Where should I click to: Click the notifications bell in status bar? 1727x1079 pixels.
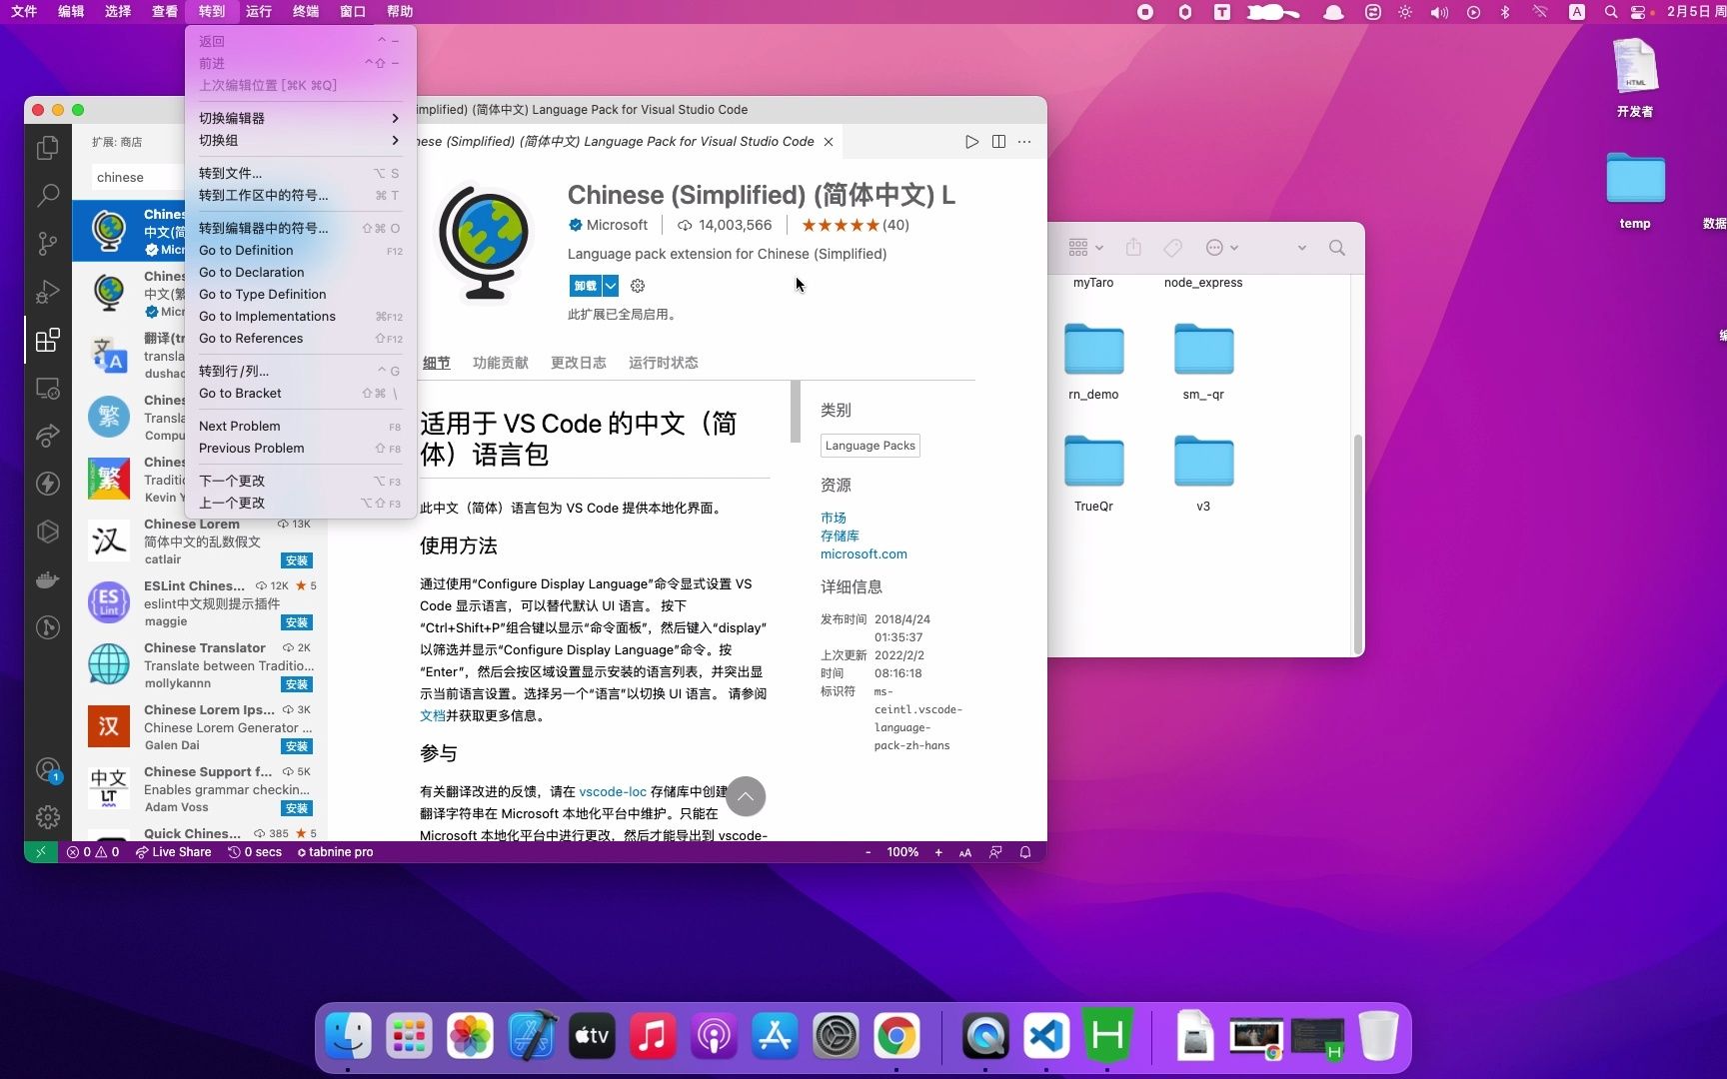point(1025,852)
